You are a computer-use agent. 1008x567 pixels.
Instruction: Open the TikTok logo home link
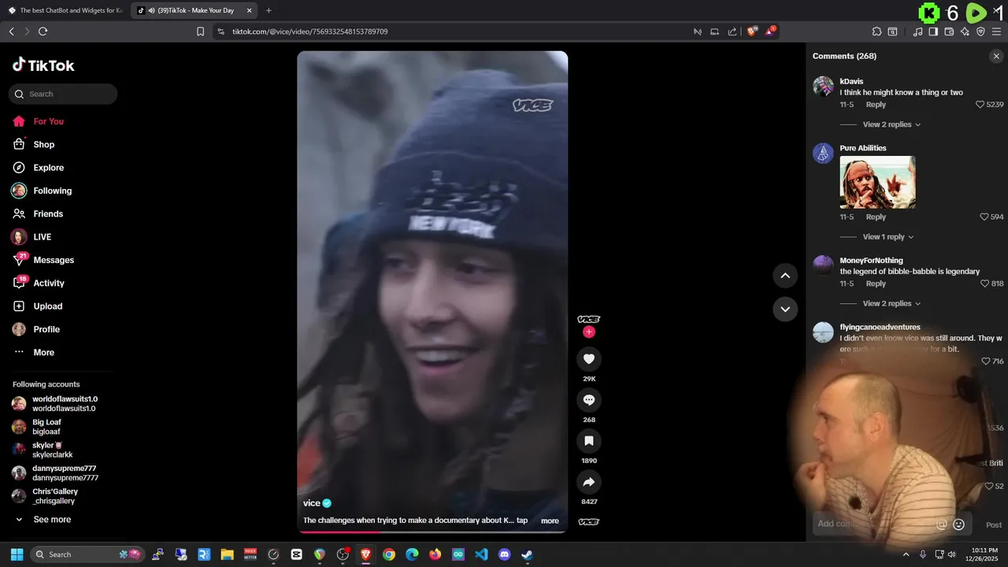pyautogui.click(x=43, y=65)
